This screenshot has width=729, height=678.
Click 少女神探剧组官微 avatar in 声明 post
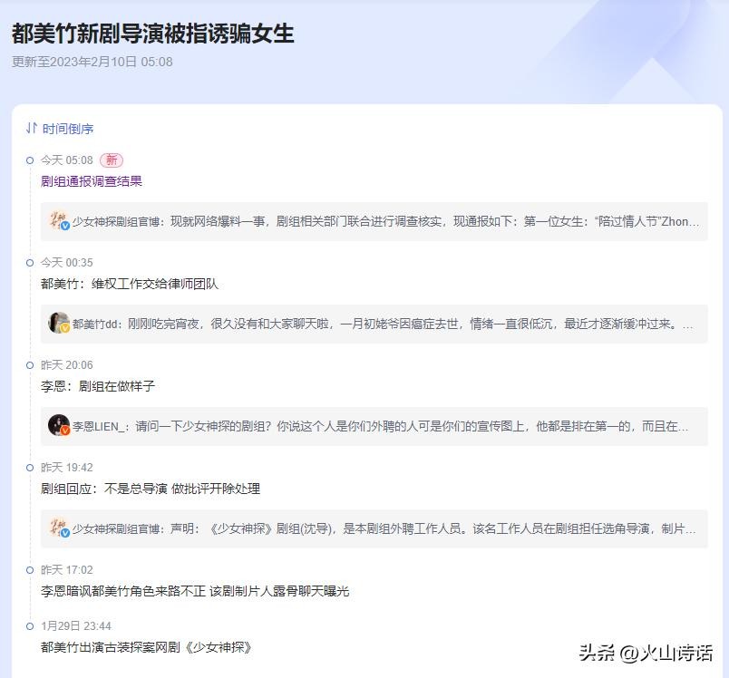(x=59, y=528)
